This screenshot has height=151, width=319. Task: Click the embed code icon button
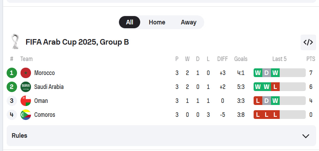[x=308, y=43]
